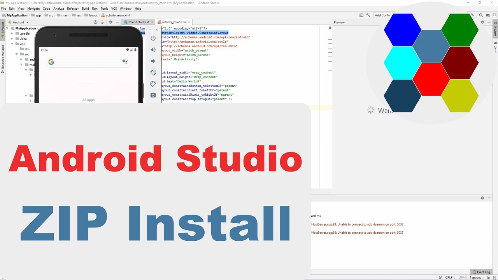Hide the bottom output panel with minus icon
This screenshot has height=280, width=498.
click(x=489, y=198)
